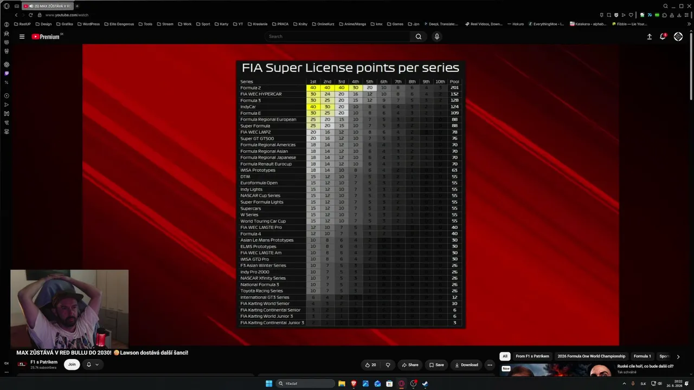Viewport: 694px width, 390px height.
Task: Search tabs with the title bar magnifier
Action: point(666,6)
